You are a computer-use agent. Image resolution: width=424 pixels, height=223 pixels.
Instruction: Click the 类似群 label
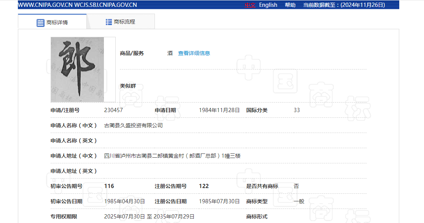click(128, 86)
